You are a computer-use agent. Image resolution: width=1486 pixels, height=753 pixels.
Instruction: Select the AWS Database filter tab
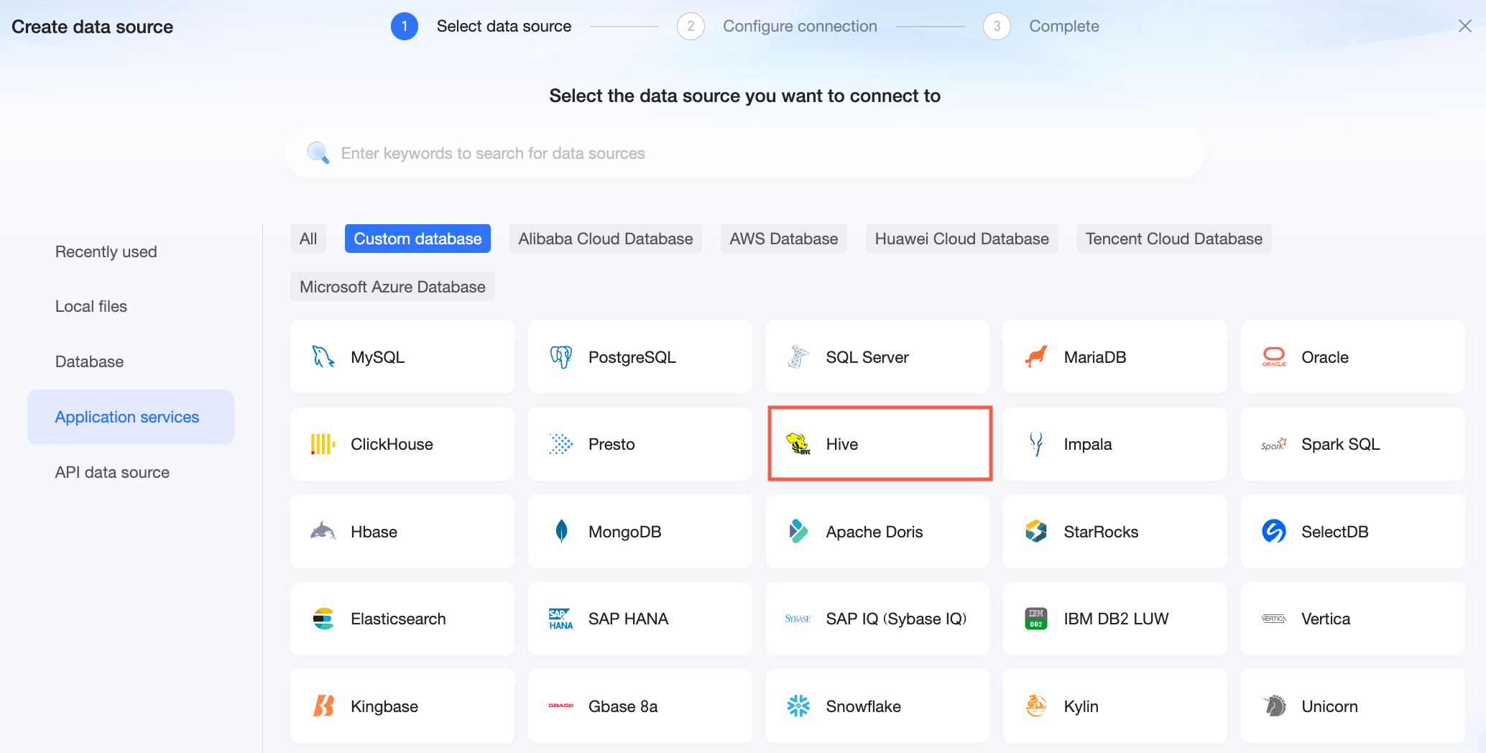point(783,239)
